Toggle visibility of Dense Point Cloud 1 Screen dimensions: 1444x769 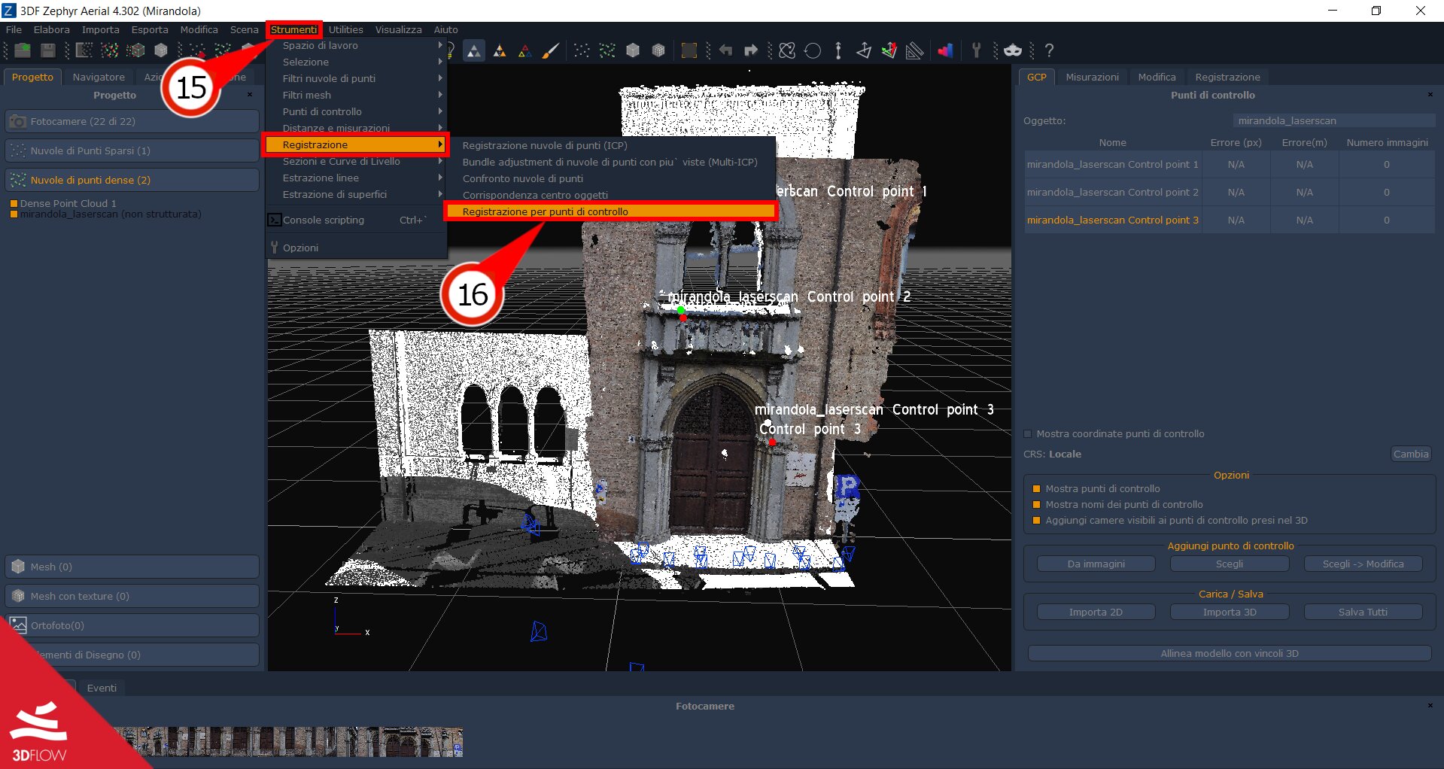click(x=14, y=204)
